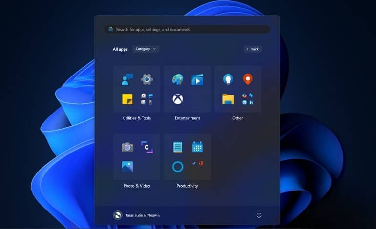Launch the Camera app

point(127,147)
